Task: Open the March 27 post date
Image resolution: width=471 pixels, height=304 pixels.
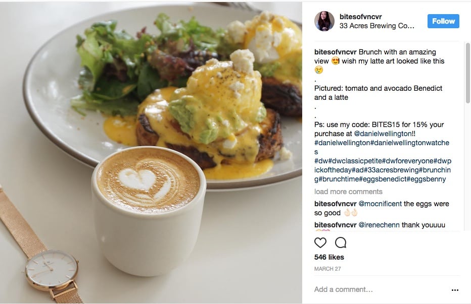Action: tap(327, 269)
